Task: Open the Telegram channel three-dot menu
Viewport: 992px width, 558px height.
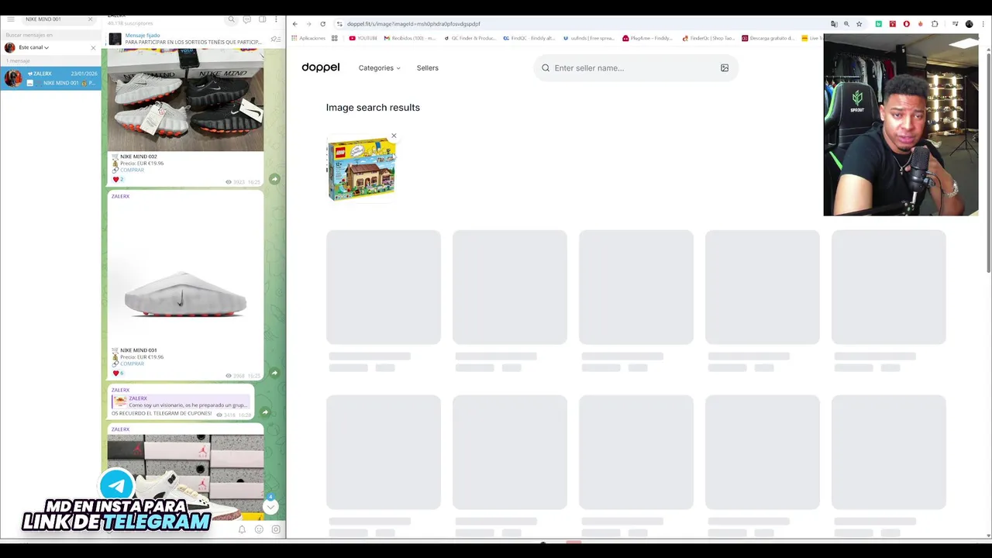Action: (276, 19)
